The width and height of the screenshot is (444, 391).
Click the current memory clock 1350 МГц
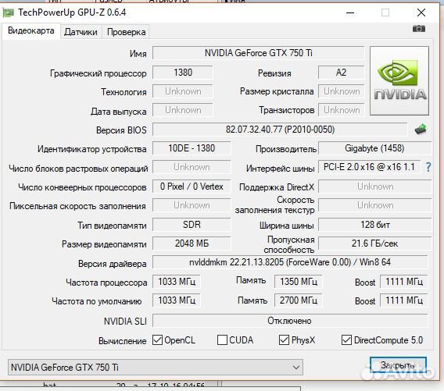pos(298,282)
